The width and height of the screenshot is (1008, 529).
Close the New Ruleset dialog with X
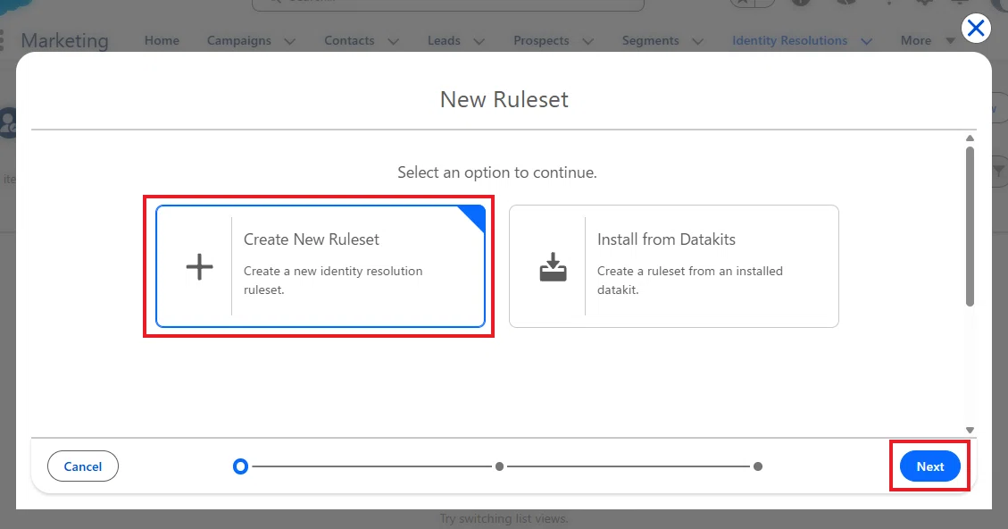pos(976,29)
